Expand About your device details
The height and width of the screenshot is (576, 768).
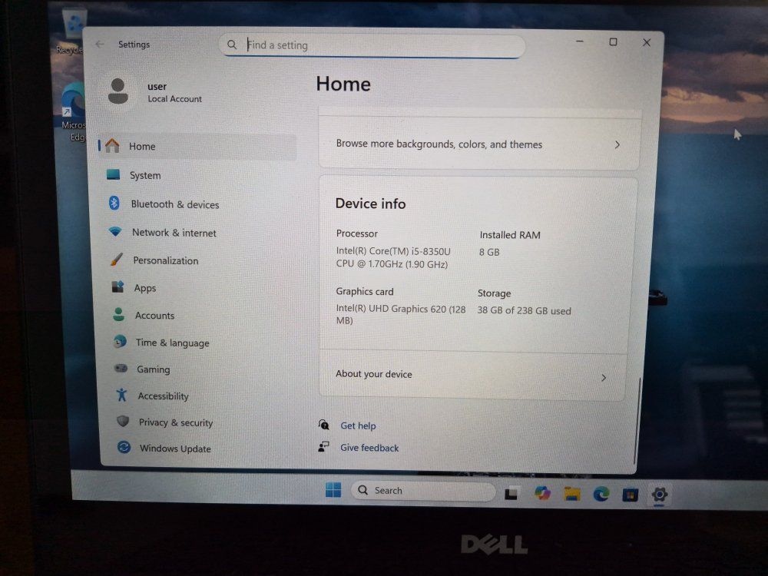[472, 376]
